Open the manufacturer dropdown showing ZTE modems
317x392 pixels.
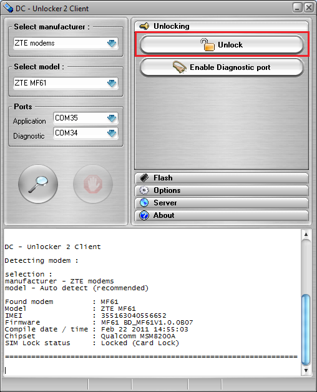click(x=66, y=43)
